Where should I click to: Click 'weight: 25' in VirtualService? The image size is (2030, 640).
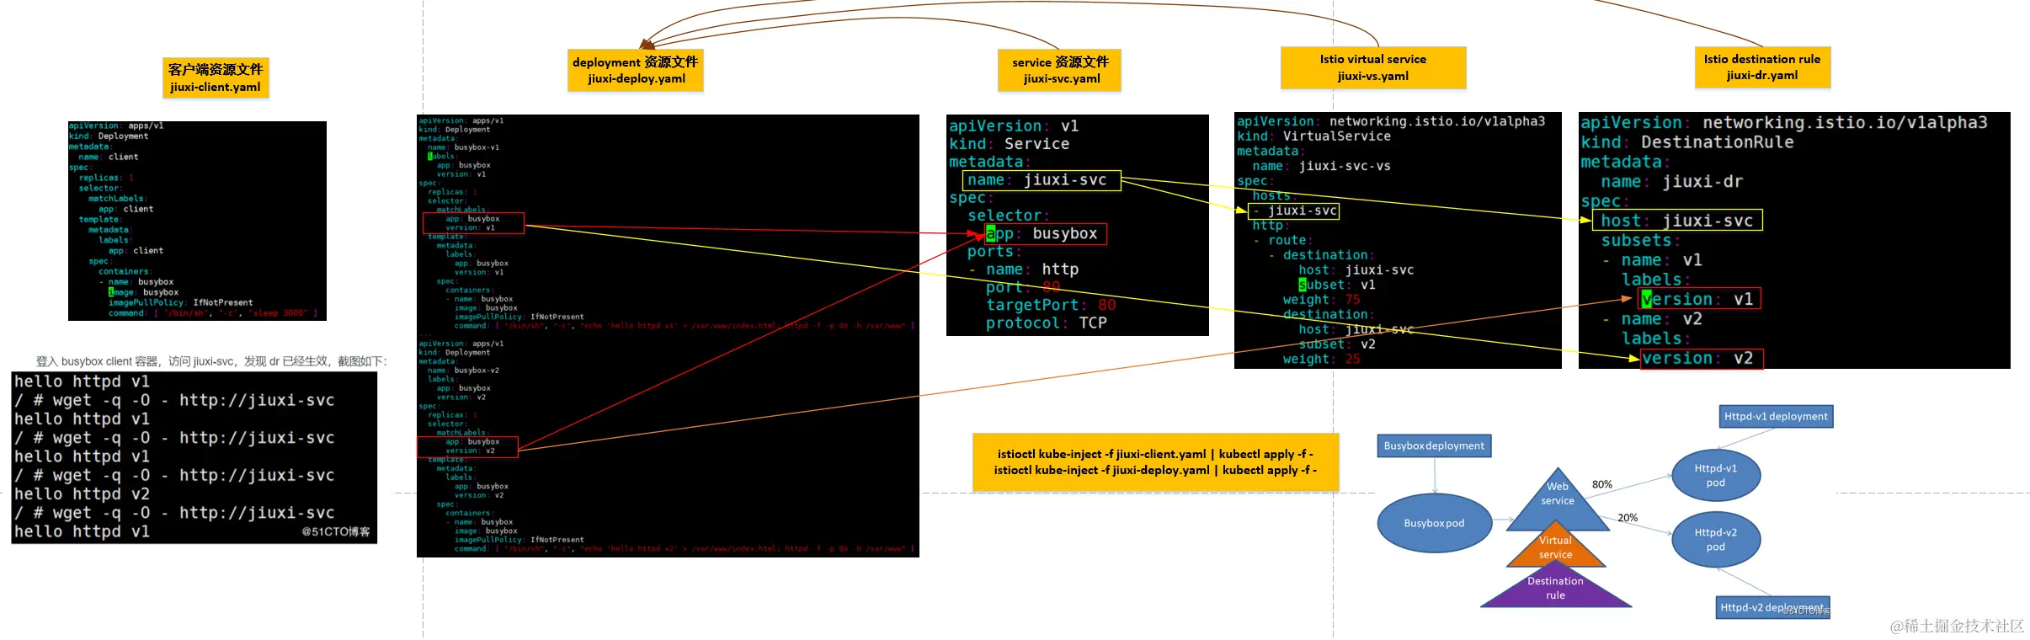tap(1322, 359)
